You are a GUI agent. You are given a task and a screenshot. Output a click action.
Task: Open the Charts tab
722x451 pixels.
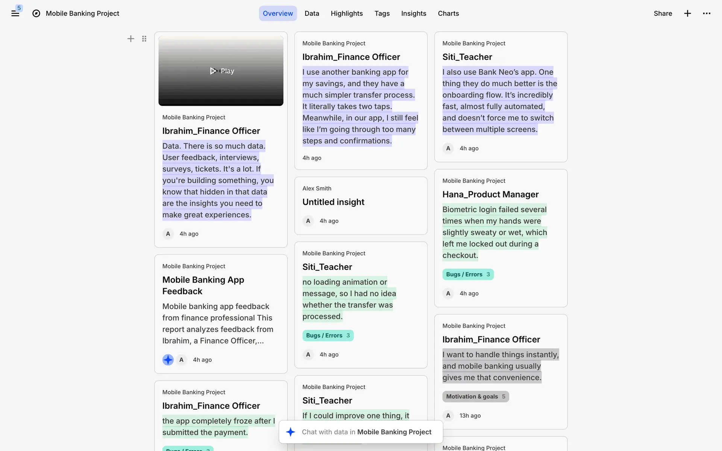448,14
